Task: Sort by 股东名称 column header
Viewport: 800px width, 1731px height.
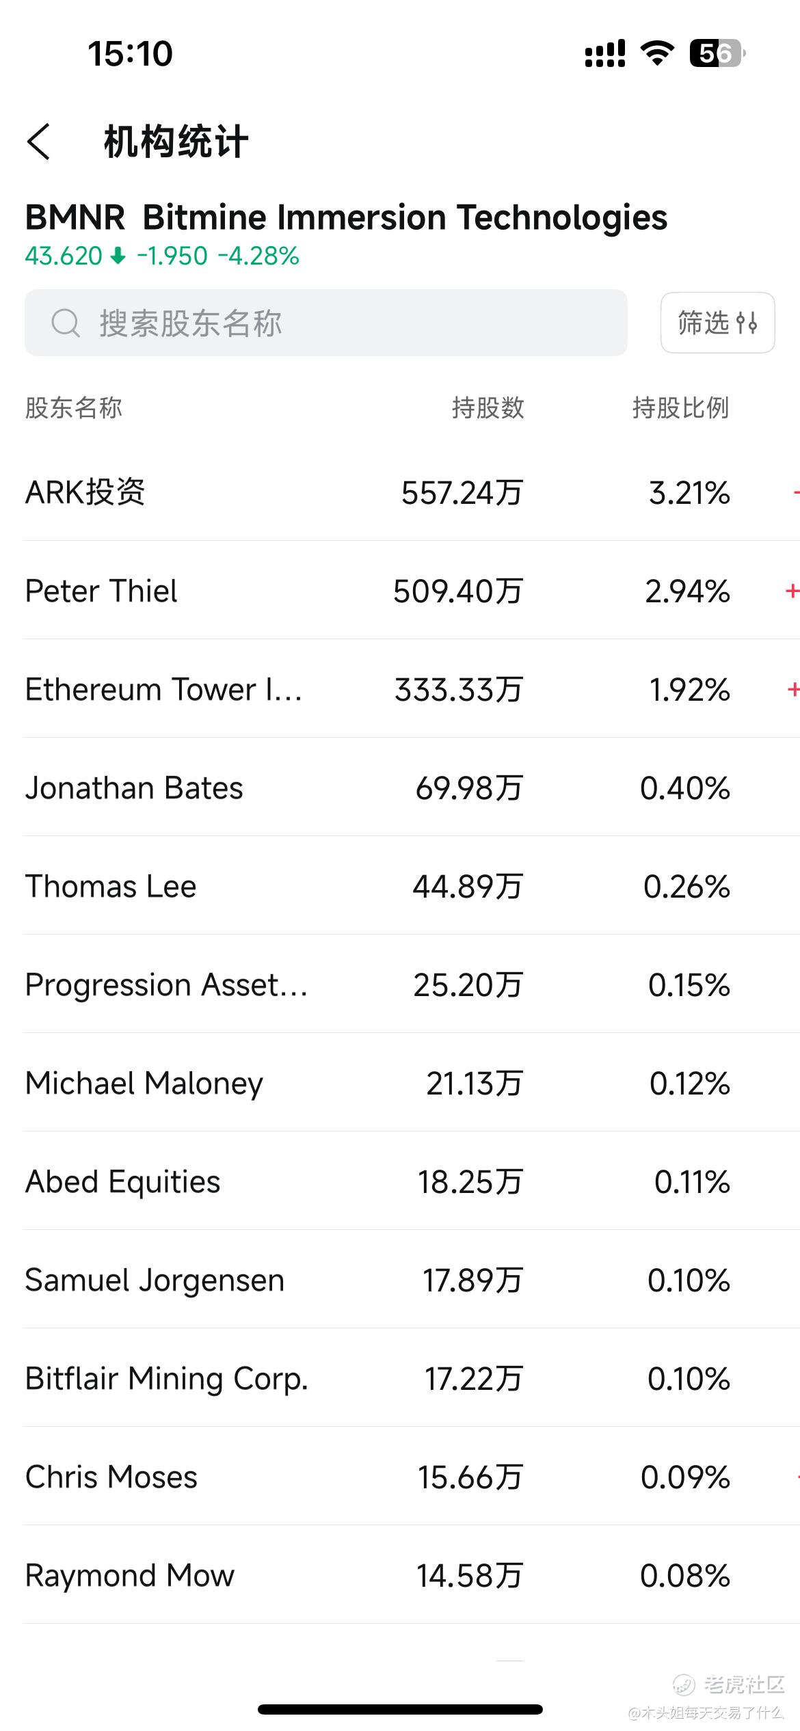Action: pyautogui.click(x=74, y=408)
